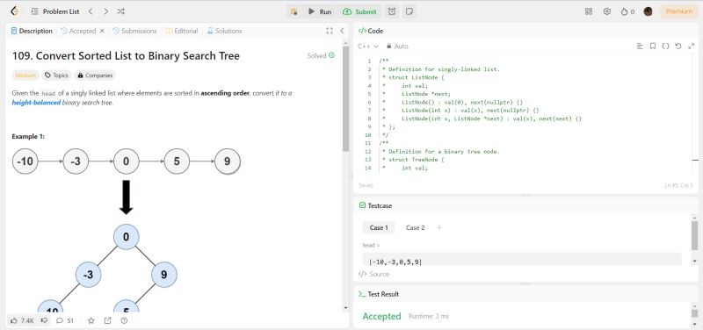Shuffle to a random problem
The height and width of the screenshot is (330, 703).
(120, 11)
